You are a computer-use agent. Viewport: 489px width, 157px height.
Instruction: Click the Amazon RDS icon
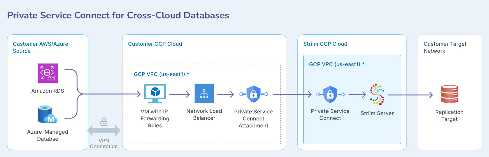point(48,73)
